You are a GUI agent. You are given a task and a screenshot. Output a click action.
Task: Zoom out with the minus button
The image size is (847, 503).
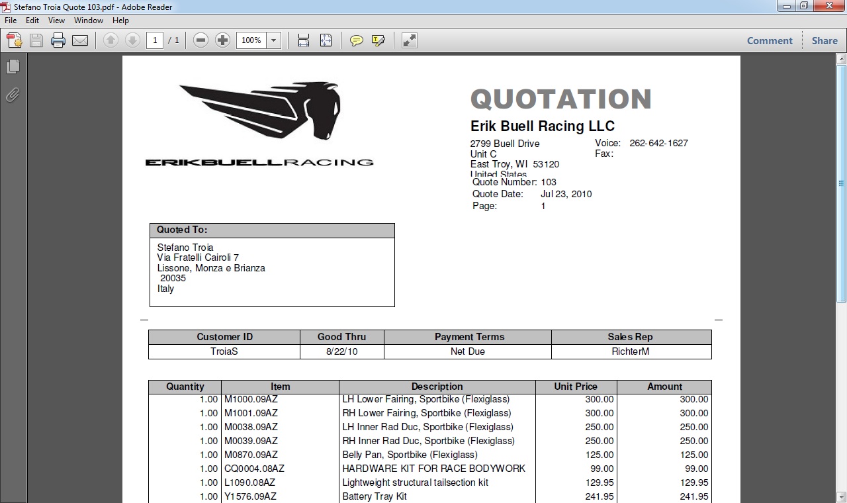(x=201, y=40)
